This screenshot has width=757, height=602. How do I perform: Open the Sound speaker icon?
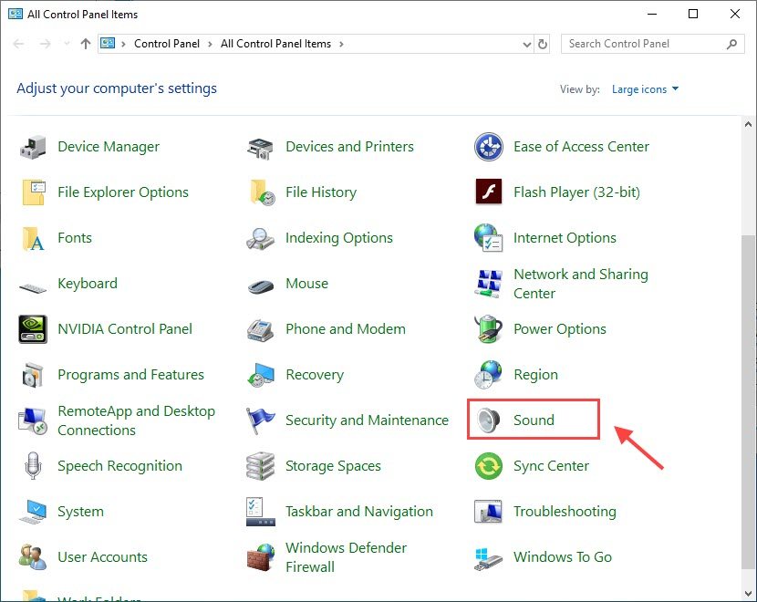(x=489, y=420)
